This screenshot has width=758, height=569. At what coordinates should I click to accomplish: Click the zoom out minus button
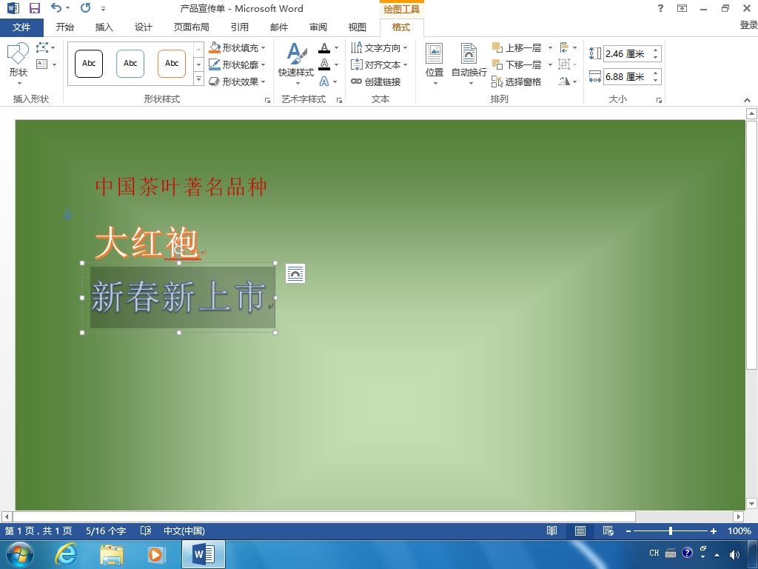point(628,530)
